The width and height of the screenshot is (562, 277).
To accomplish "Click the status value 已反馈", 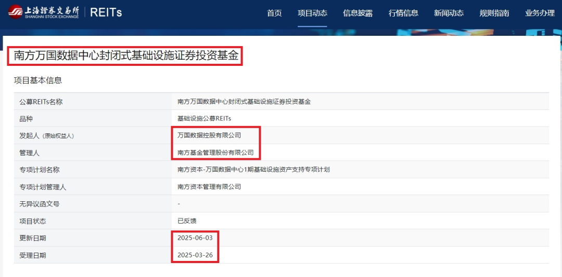I will point(187,221).
